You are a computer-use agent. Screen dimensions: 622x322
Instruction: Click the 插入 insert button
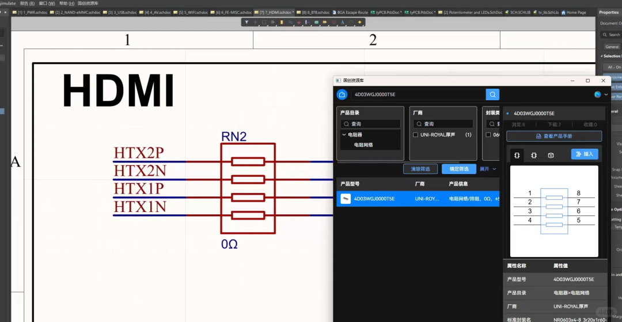pos(585,154)
